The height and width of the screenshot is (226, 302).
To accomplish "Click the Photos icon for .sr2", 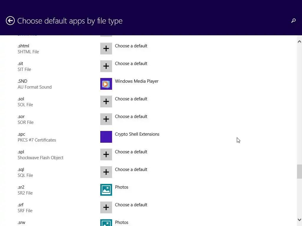I will pos(106,190).
